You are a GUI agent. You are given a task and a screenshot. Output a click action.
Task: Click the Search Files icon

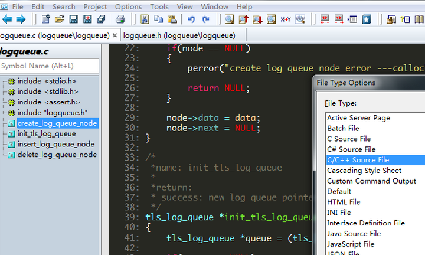pos(272,19)
